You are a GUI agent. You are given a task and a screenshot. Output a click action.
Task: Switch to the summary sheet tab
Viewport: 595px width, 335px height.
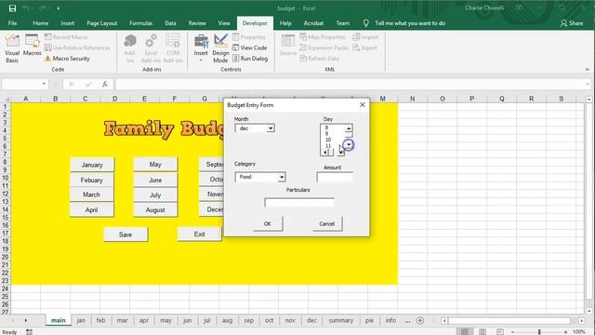(x=341, y=320)
